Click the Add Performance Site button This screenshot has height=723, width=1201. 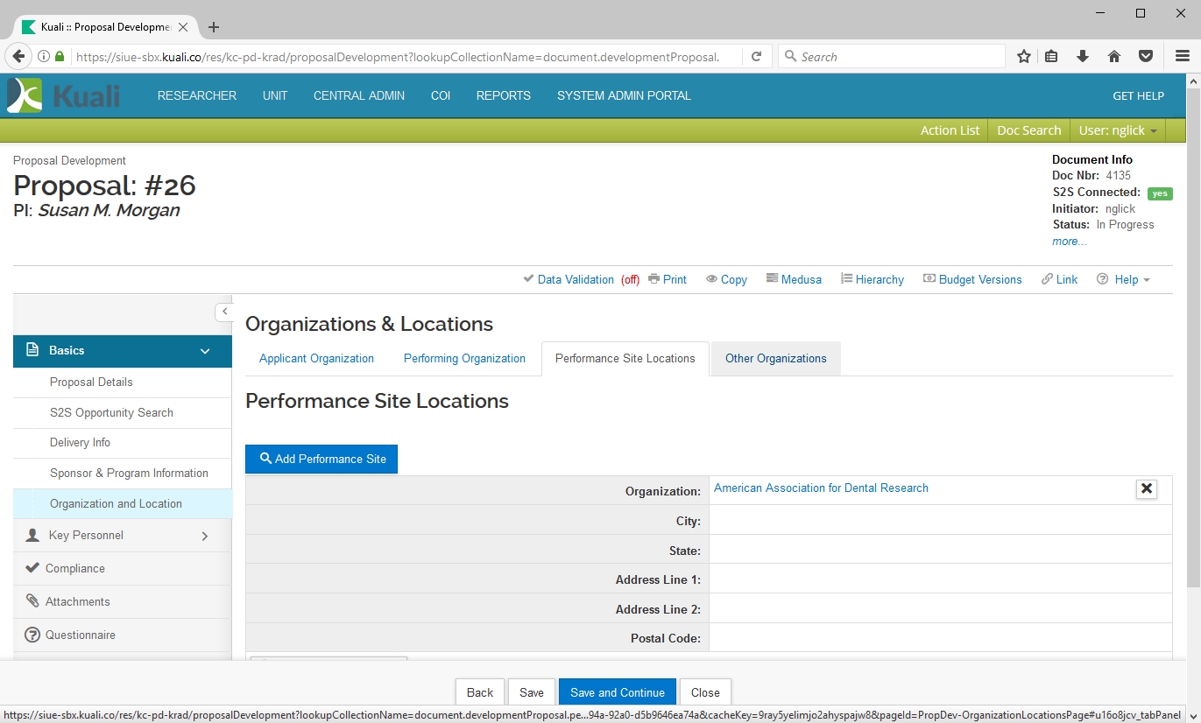[321, 460]
